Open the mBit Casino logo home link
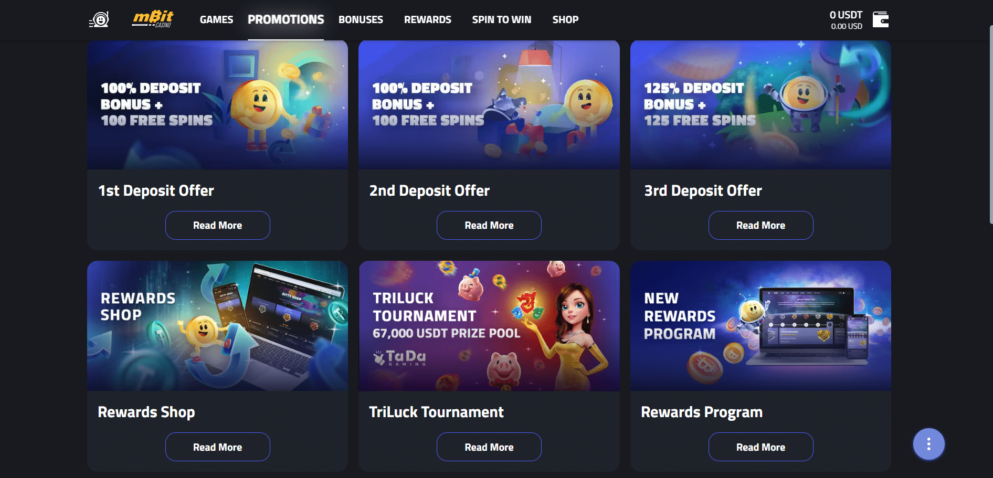Viewport: 993px width, 478px height. click(153, 19)
